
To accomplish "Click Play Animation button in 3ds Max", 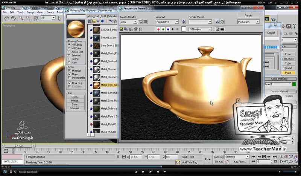I will 264,157.
